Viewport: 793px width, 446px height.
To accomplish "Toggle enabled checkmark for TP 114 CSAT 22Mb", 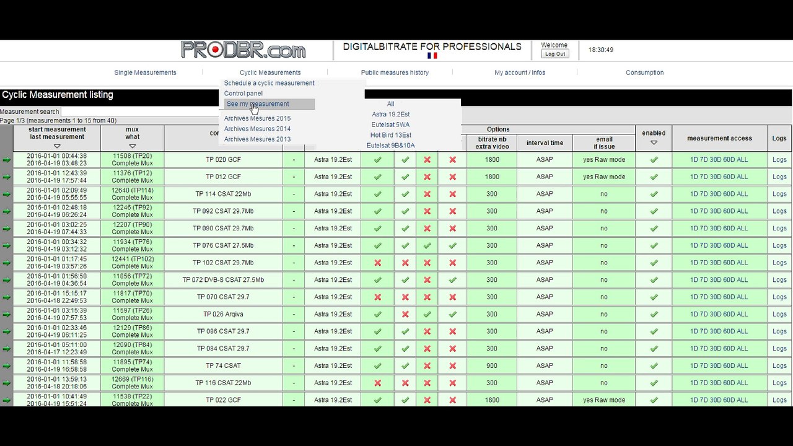I will point(654,194).
